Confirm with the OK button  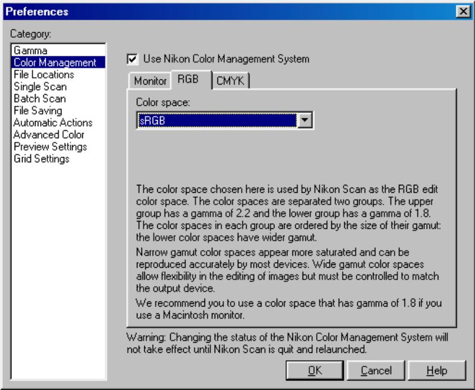[x=315, y=370]
